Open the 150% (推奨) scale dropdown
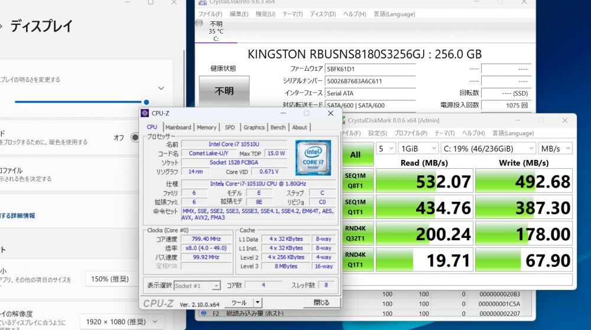 coord(112,279)
